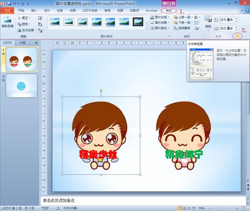Viewport: 250px width, 211px height.
Task: Expand the picture styles gallery More arrow
Action: point(147,28)
